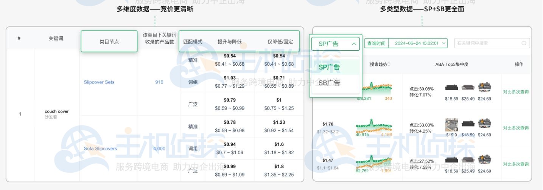This screenshot has width=543, height=190.
Task: Click the search magnifier icon in keyword field
Action: 524,43
